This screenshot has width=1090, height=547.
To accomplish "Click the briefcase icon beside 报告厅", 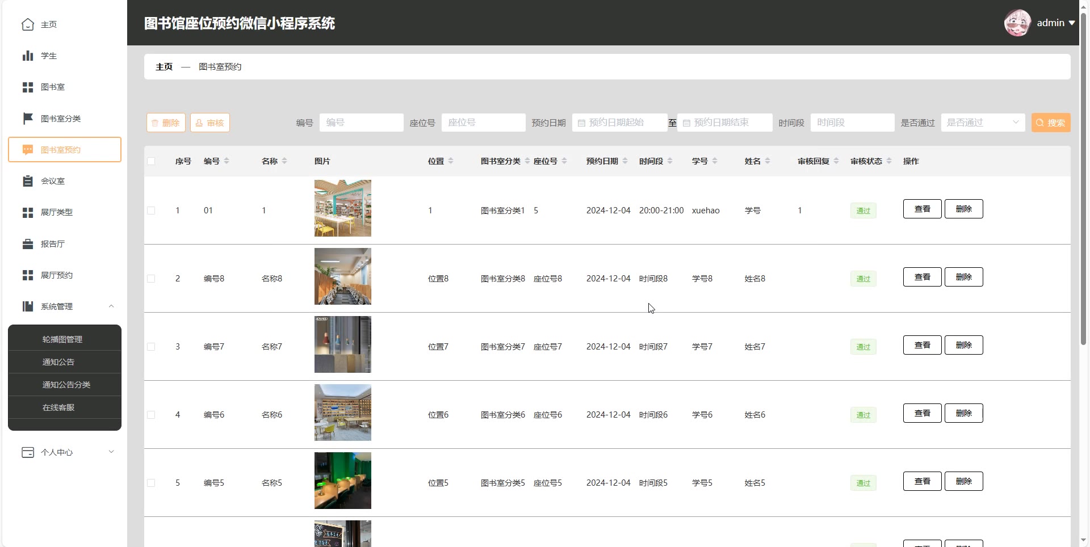I will tap(28, 244).
